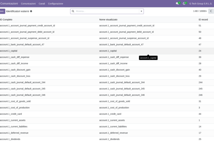214x142 pixels.
Task: Click ID record value 44
Action: [200, 114]
